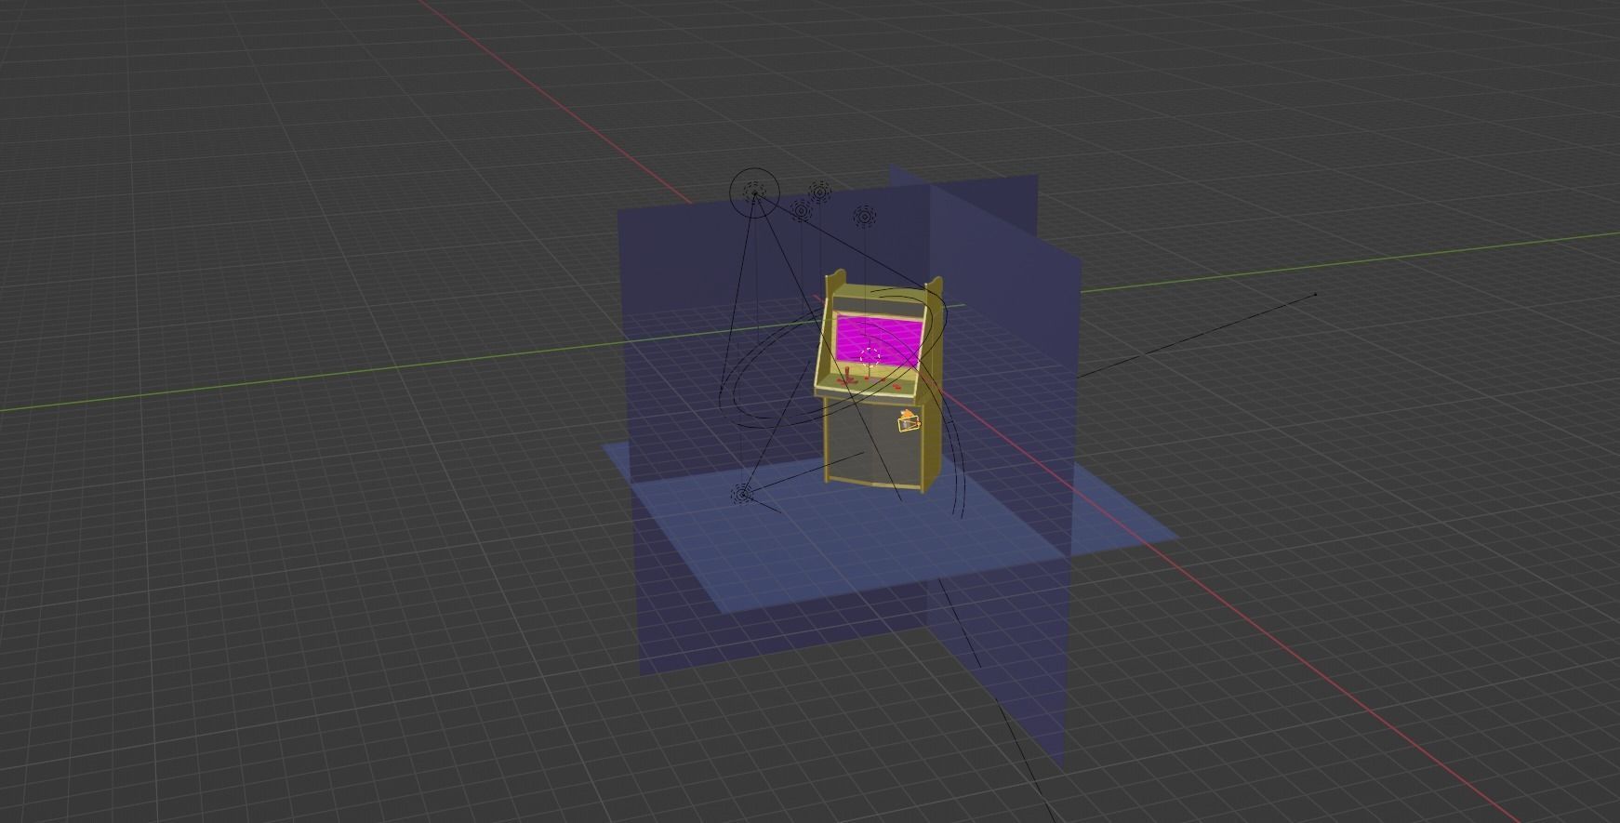This screenshot has height=823, width=1620.
Task: Select the rightmost of the four top lights
Action: click(864, 217)
